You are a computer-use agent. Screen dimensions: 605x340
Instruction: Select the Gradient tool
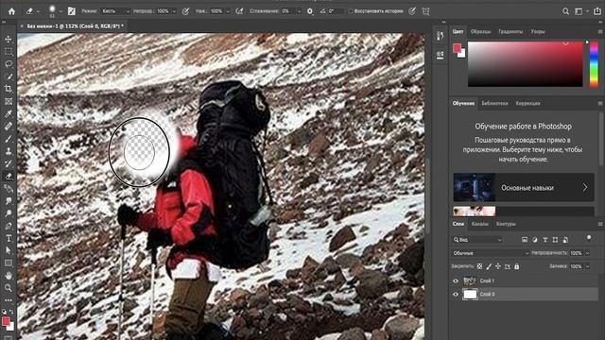coord(9,189)
